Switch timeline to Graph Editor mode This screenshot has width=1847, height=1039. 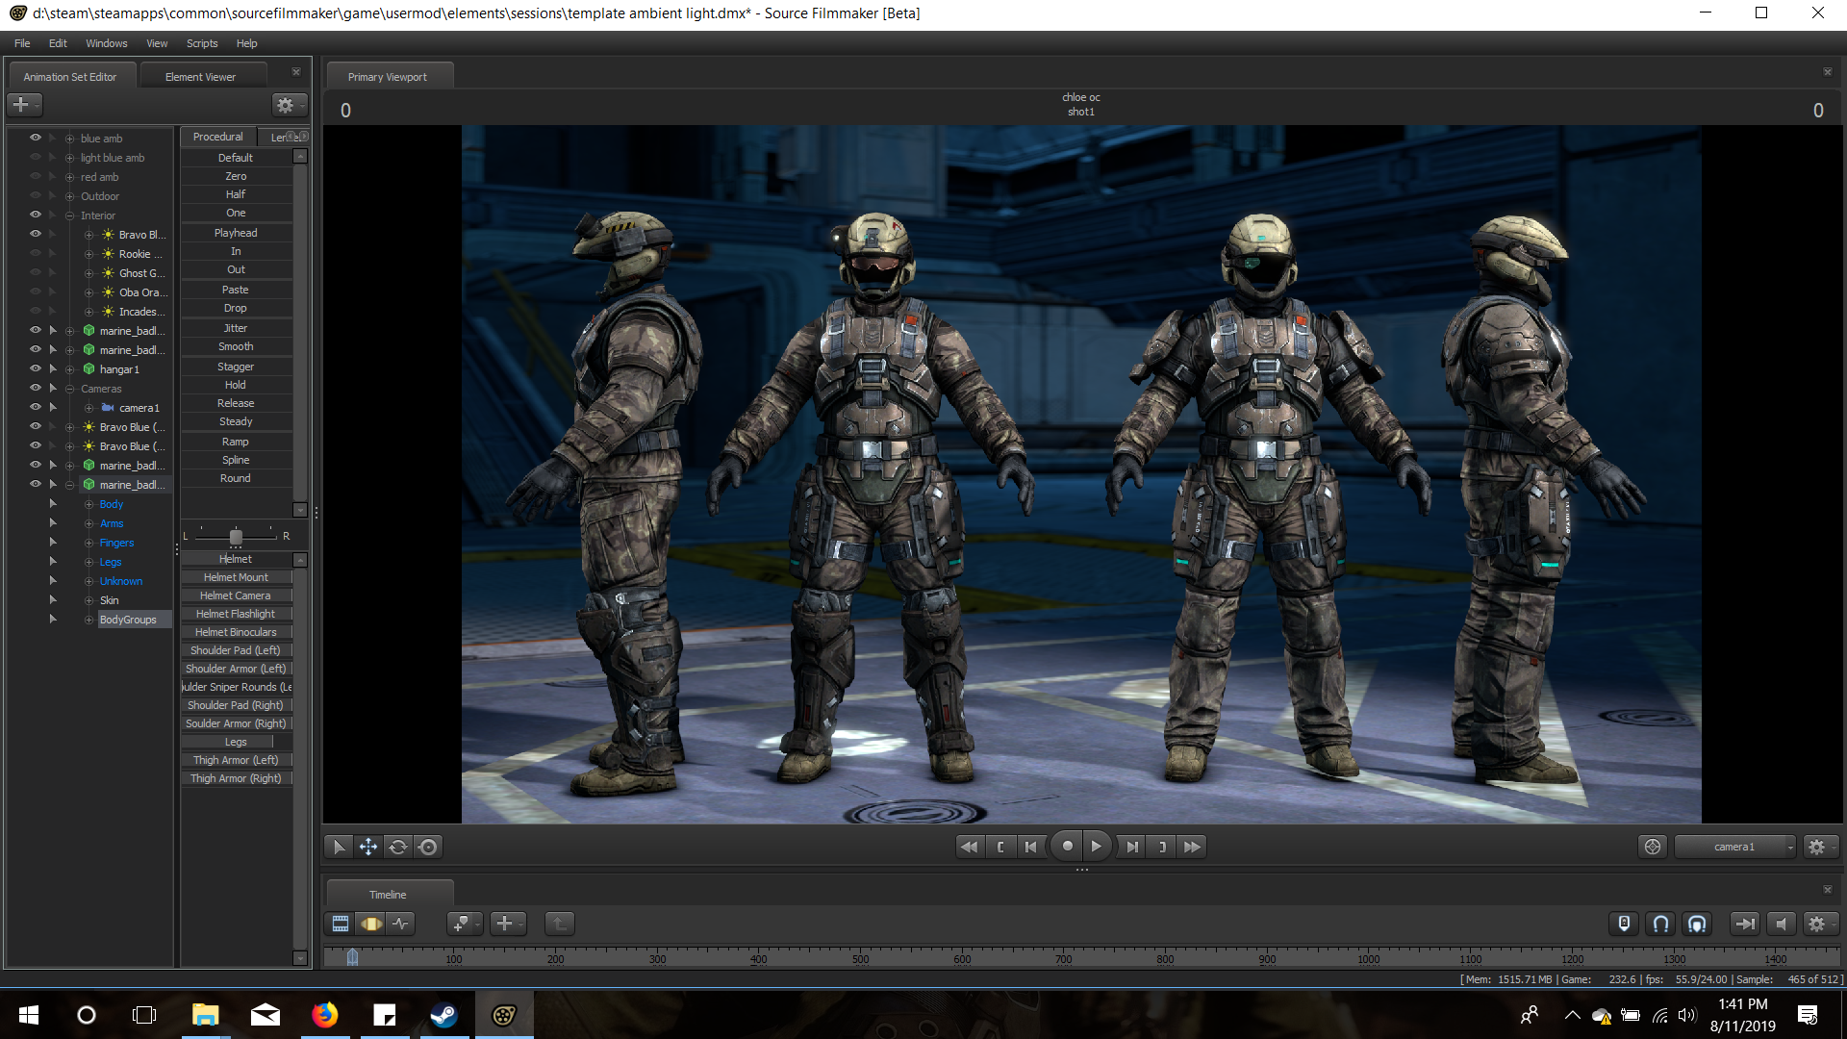(401, 924)
